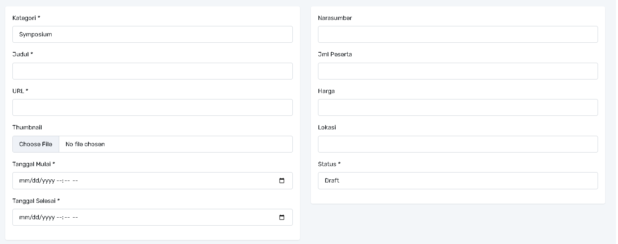Click the Choose File button for Thumbnail
Image resolution: width=618 pixels, height=244 pixels.
(36, 144)
